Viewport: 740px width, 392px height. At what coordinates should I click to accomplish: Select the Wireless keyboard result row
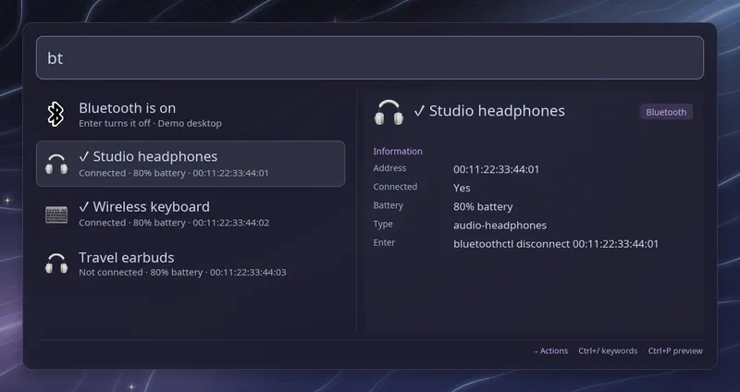[191, 214]
